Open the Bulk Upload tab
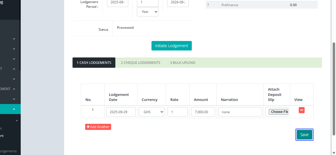 (x=183, y=63)
